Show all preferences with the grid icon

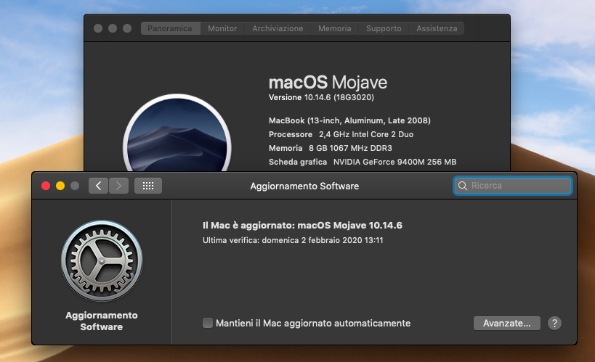tap(148, 186)
